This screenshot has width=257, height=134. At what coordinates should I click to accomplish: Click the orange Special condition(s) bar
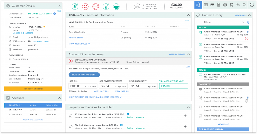(x=33, y=89)
